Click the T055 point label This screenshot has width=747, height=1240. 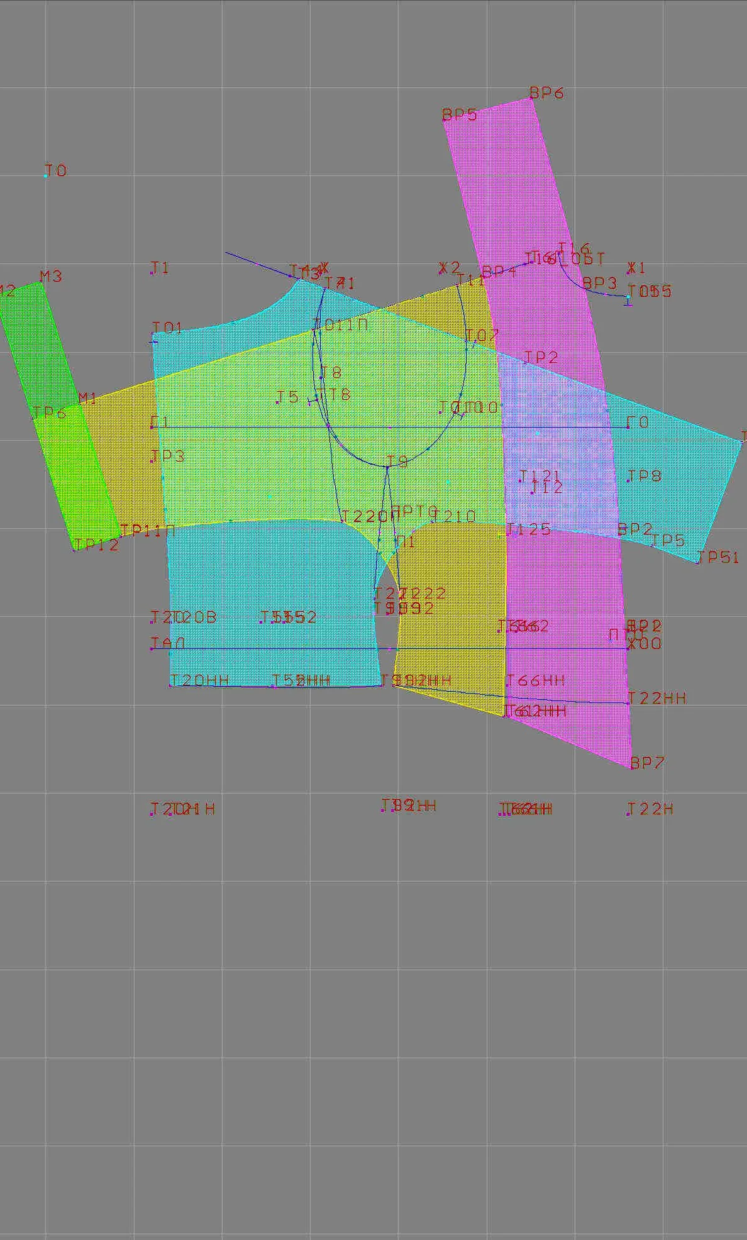click(650, 291)
